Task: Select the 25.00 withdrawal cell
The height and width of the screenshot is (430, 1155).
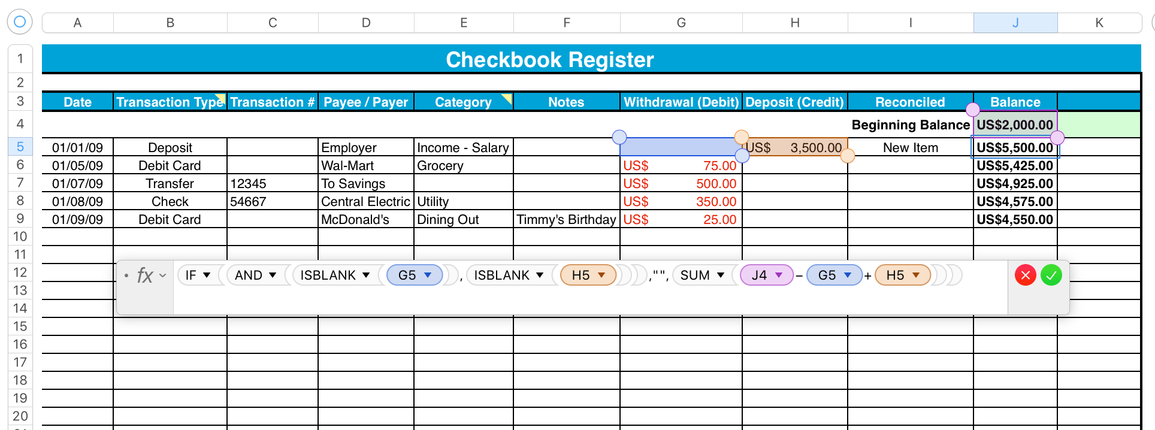Action: (681, 219)
